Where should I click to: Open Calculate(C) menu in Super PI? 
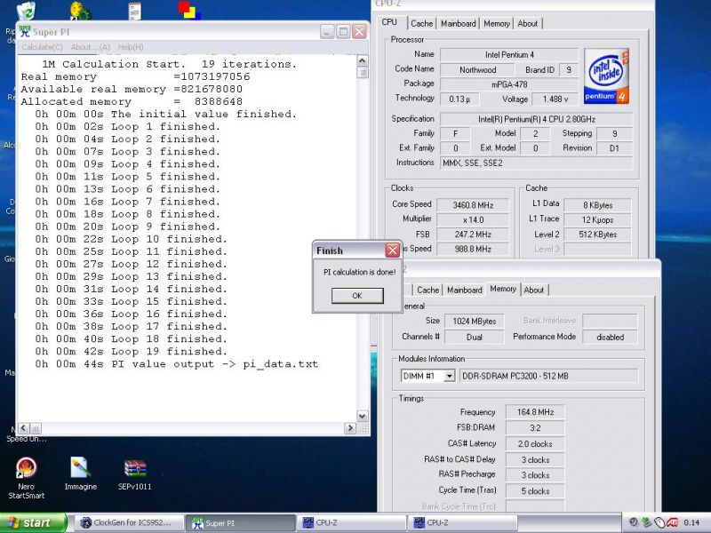point(42,47)
